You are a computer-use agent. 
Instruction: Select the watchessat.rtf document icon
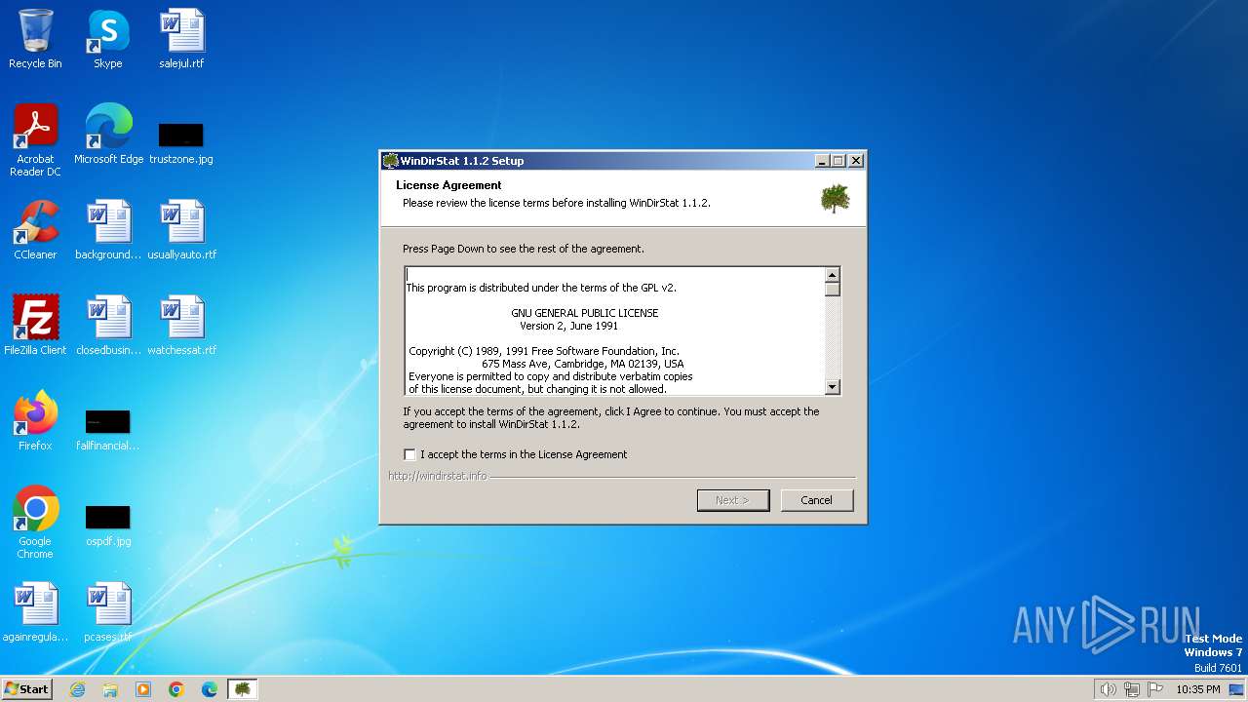[181, 326]
